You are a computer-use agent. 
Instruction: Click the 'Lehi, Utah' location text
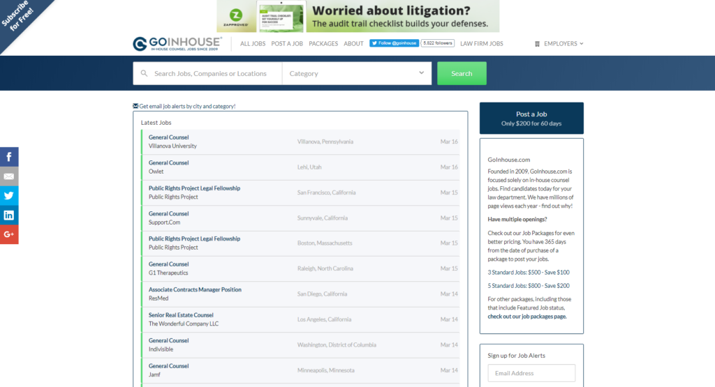pos(309,167)
